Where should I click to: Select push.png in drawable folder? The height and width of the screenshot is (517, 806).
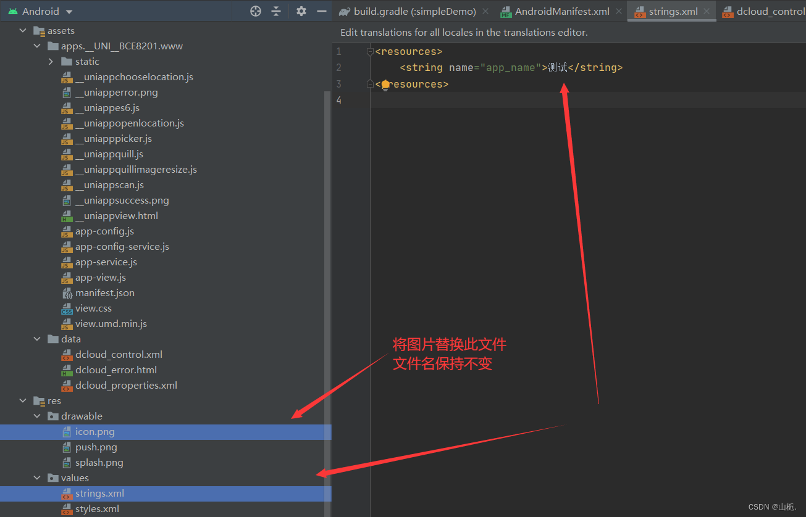pyautogui.click(x=96, y=447)
